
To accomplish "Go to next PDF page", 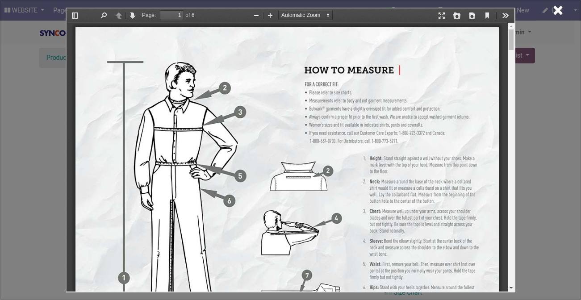I will pos(133,16).
